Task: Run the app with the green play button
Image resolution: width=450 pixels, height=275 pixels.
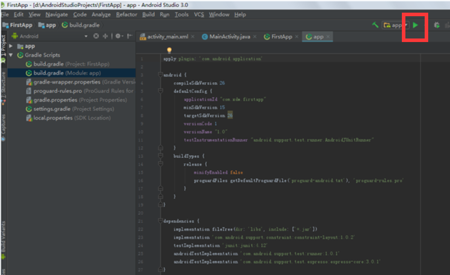Action: click(415, 25)
